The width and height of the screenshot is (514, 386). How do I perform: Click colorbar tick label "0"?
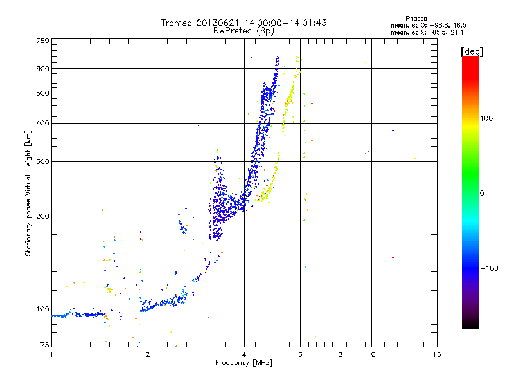pos(482,194)
